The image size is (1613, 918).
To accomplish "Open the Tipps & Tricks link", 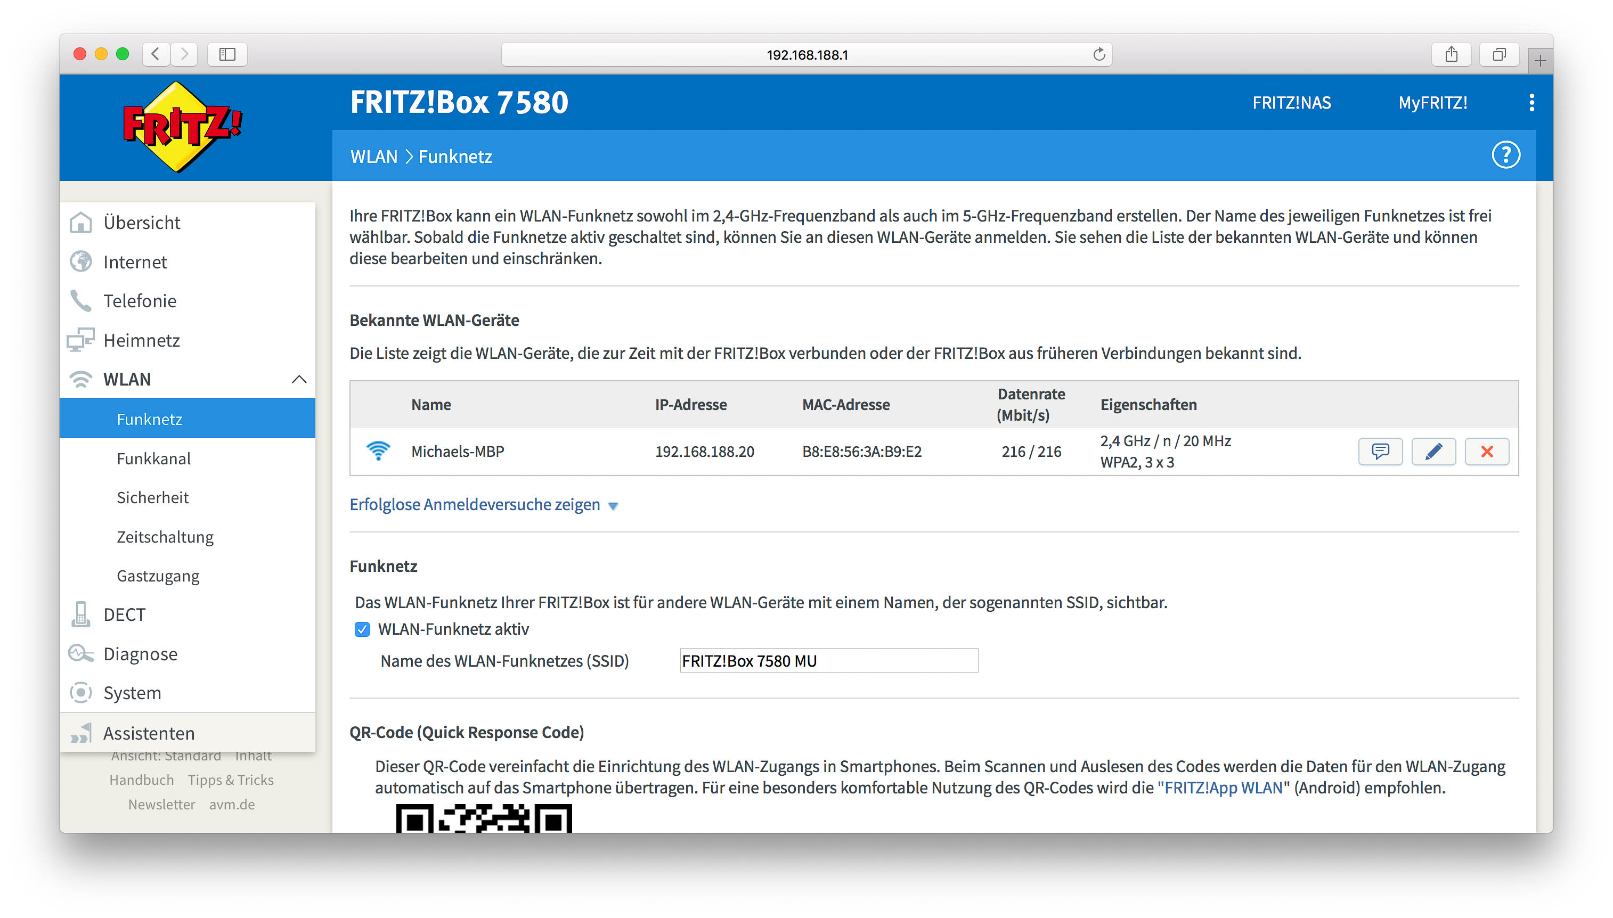I will point(230,781).
